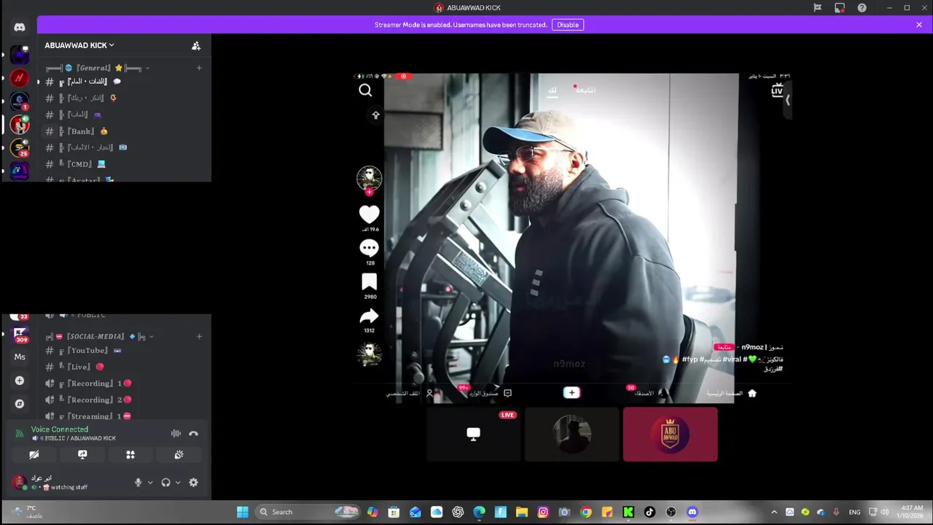The height and width of the screenshot is (525, 933).
Task: Open the soundboard button
Action: point(179,454)
